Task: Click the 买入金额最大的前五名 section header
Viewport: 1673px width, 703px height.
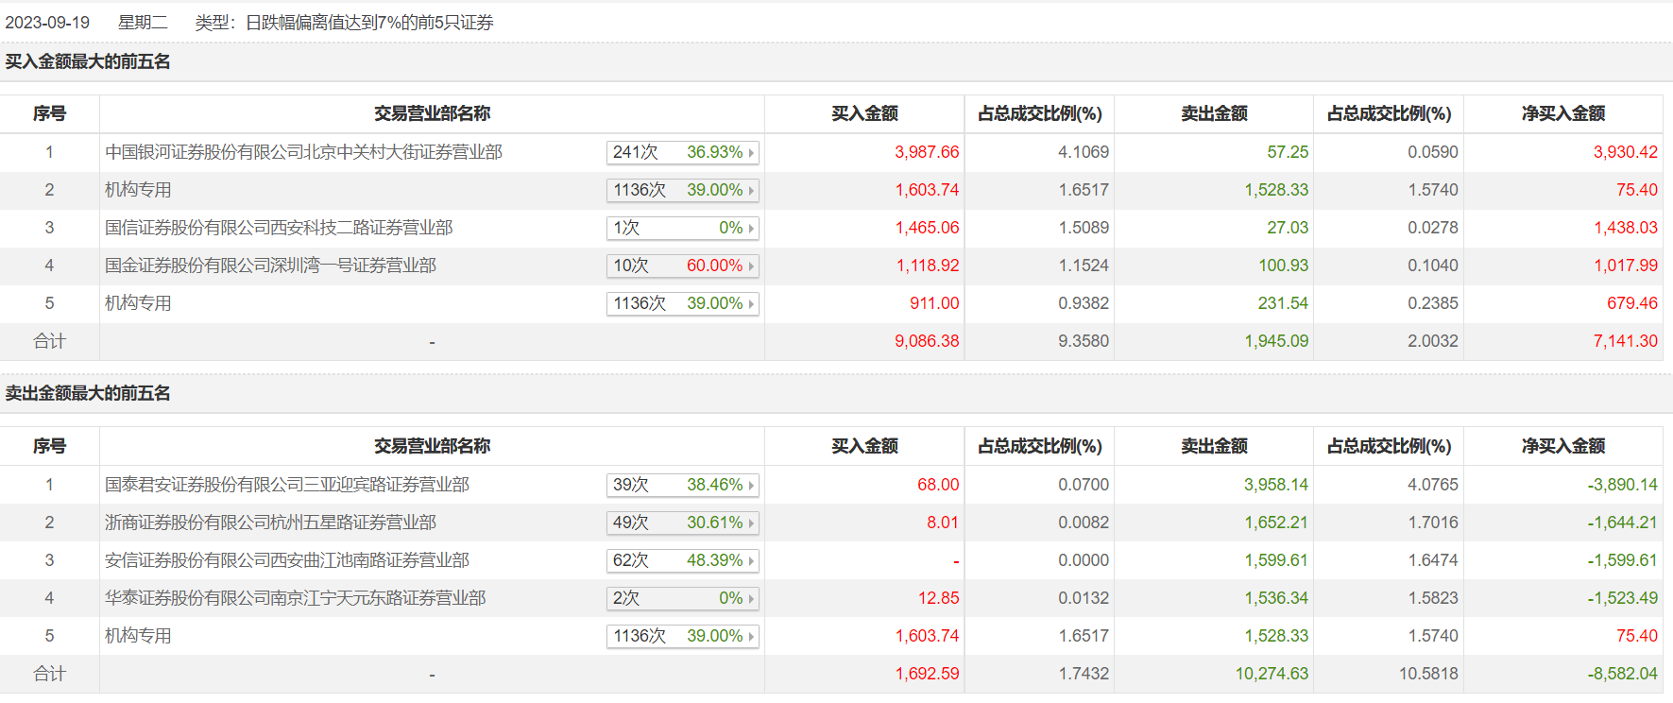Action: click(88, 62)
